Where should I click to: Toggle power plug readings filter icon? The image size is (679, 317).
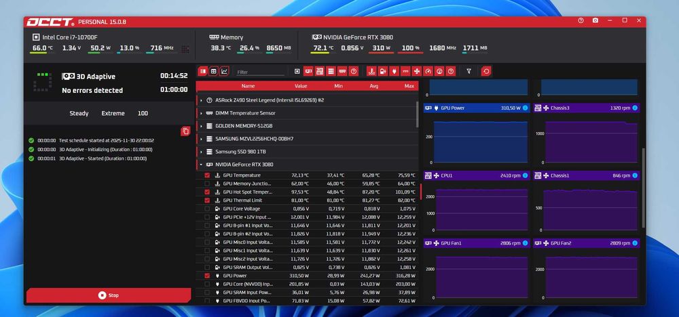pos(394,71)
